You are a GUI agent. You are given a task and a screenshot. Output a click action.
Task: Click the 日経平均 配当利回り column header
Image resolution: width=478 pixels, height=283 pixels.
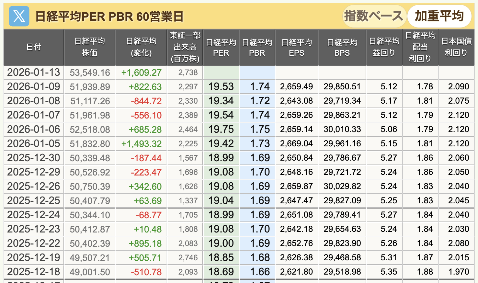tap(420, 47)
